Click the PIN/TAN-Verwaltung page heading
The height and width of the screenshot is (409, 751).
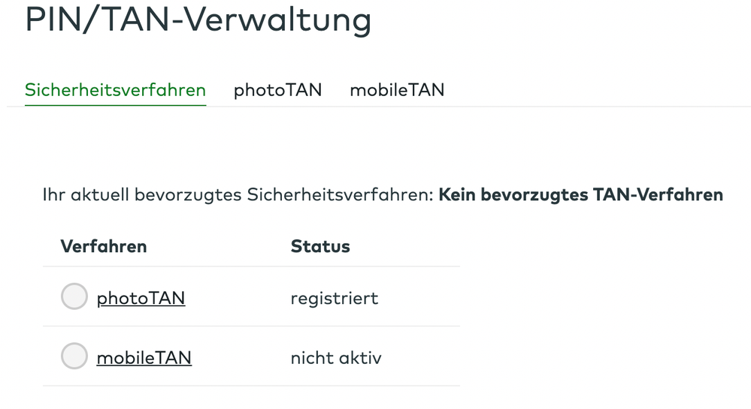click(x=198, y=20)
